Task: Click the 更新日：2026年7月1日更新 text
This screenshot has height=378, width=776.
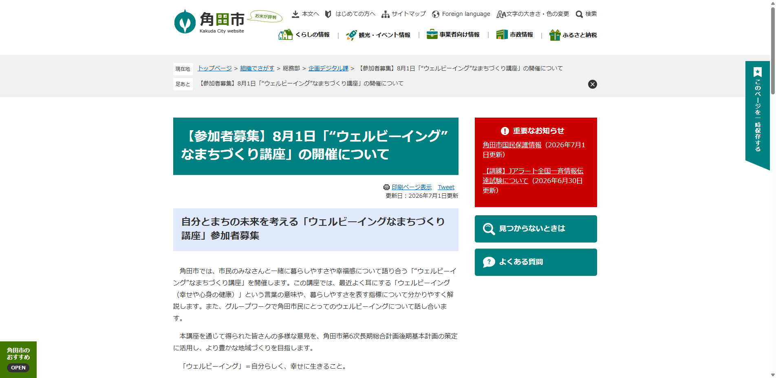Action: (x=422, y=196)
